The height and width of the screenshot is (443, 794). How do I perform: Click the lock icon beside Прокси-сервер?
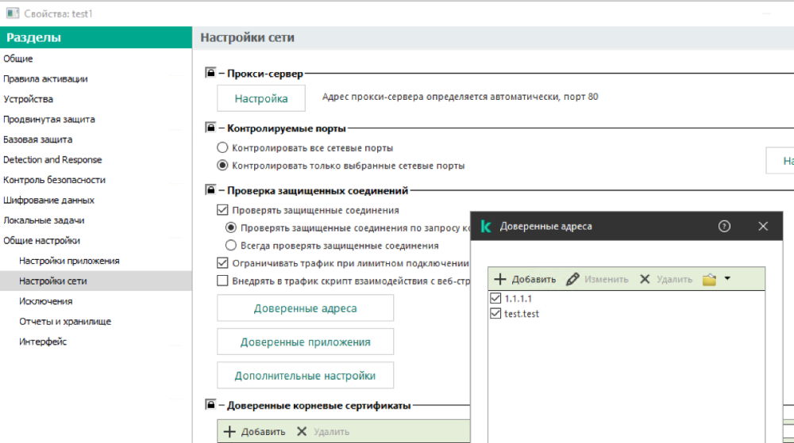(x=210, y=73)
